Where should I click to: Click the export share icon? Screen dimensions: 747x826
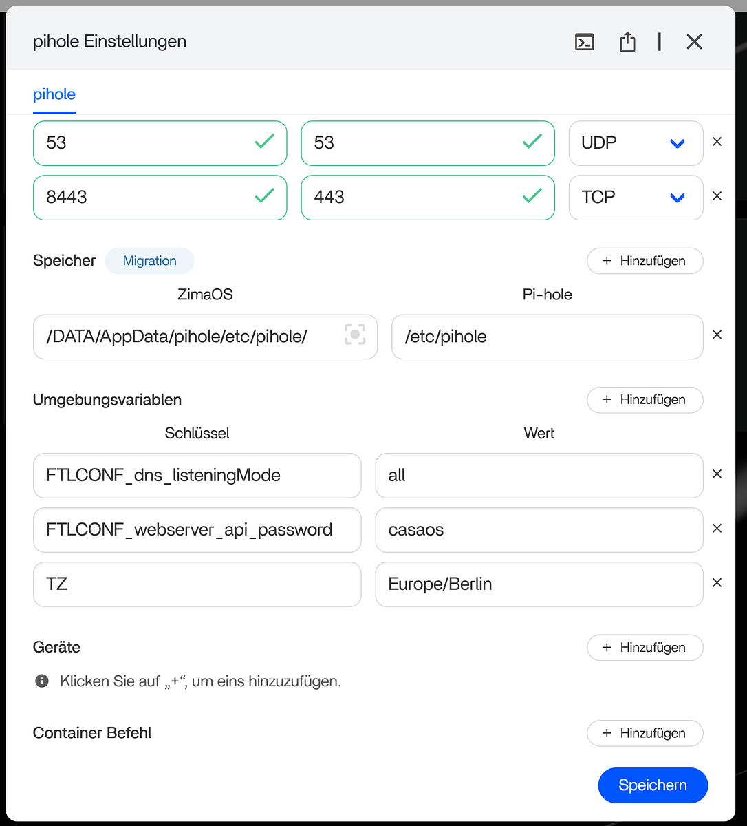[x=627, y=42]
